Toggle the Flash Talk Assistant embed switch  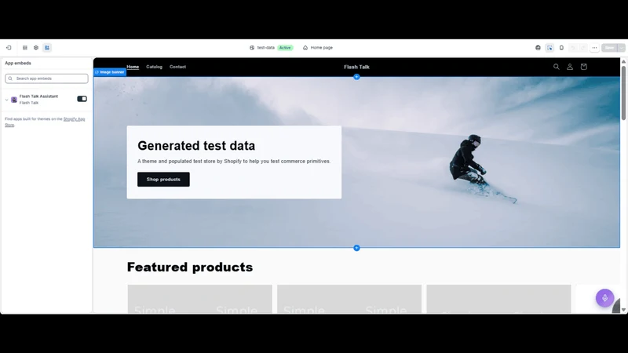tap(82, 99)
